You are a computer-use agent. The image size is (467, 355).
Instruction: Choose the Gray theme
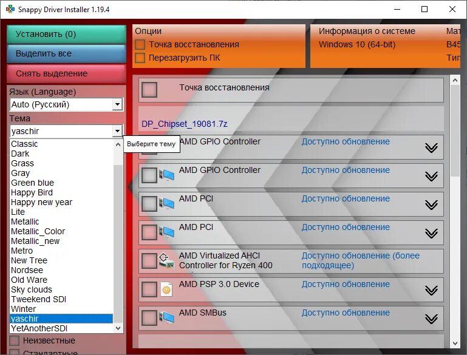pyautogui.click(x=61, y=173)
